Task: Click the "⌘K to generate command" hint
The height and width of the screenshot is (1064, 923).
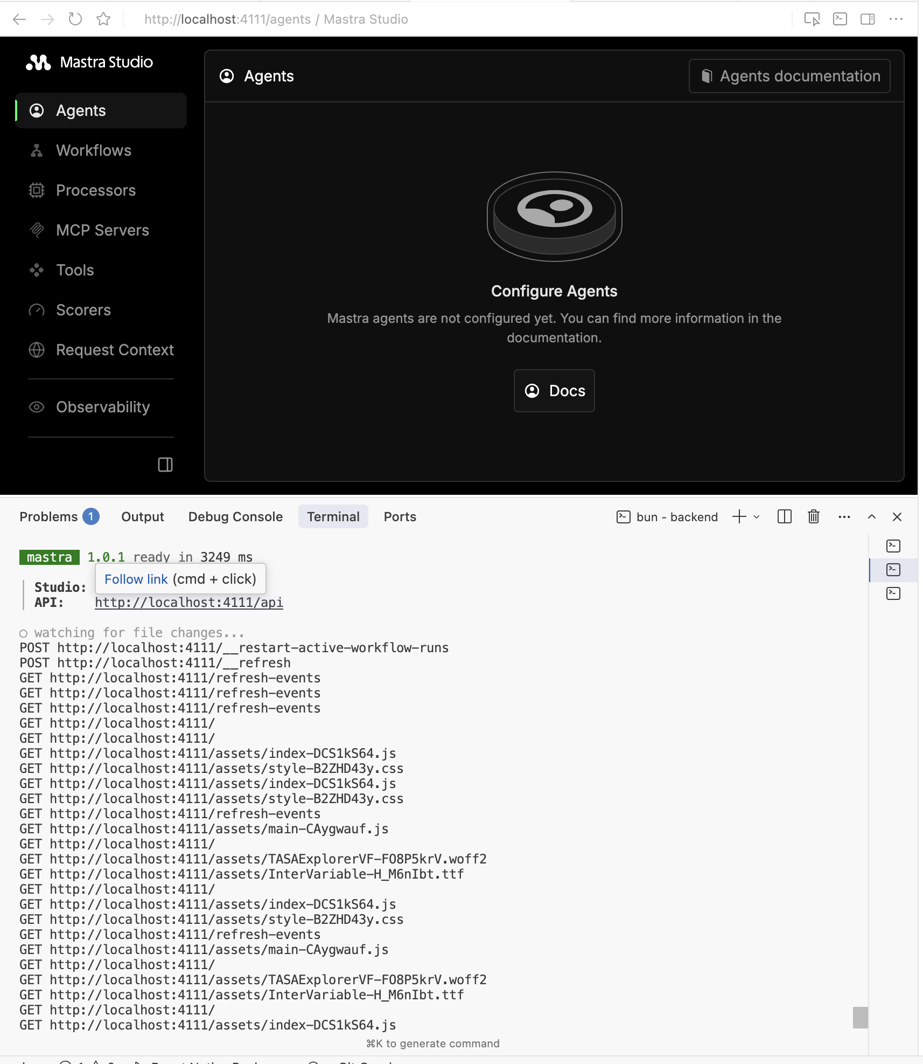Action: pos(433,1044)
